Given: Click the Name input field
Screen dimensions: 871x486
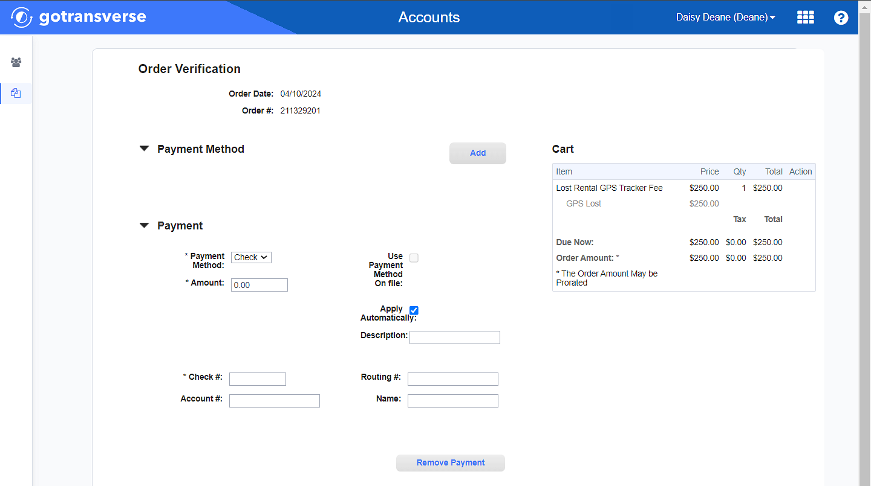Looking at the screenshot, I should [x=453, y=401].
